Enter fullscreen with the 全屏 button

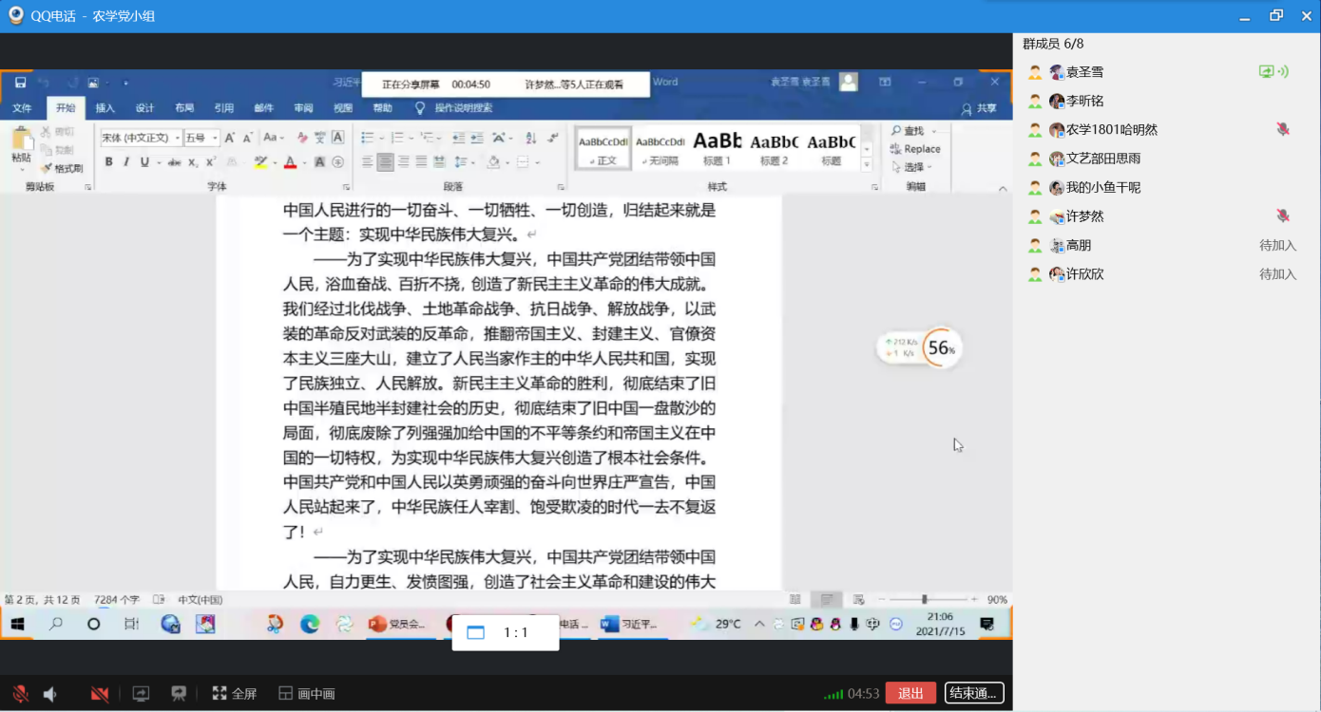[x=234, y=694]
